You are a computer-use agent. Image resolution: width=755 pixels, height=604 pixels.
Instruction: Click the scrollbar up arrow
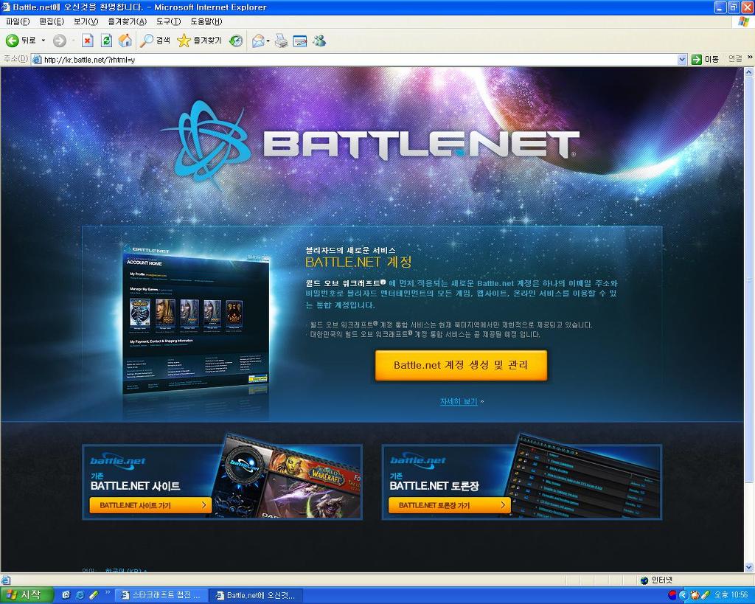[x=749, y=72]
